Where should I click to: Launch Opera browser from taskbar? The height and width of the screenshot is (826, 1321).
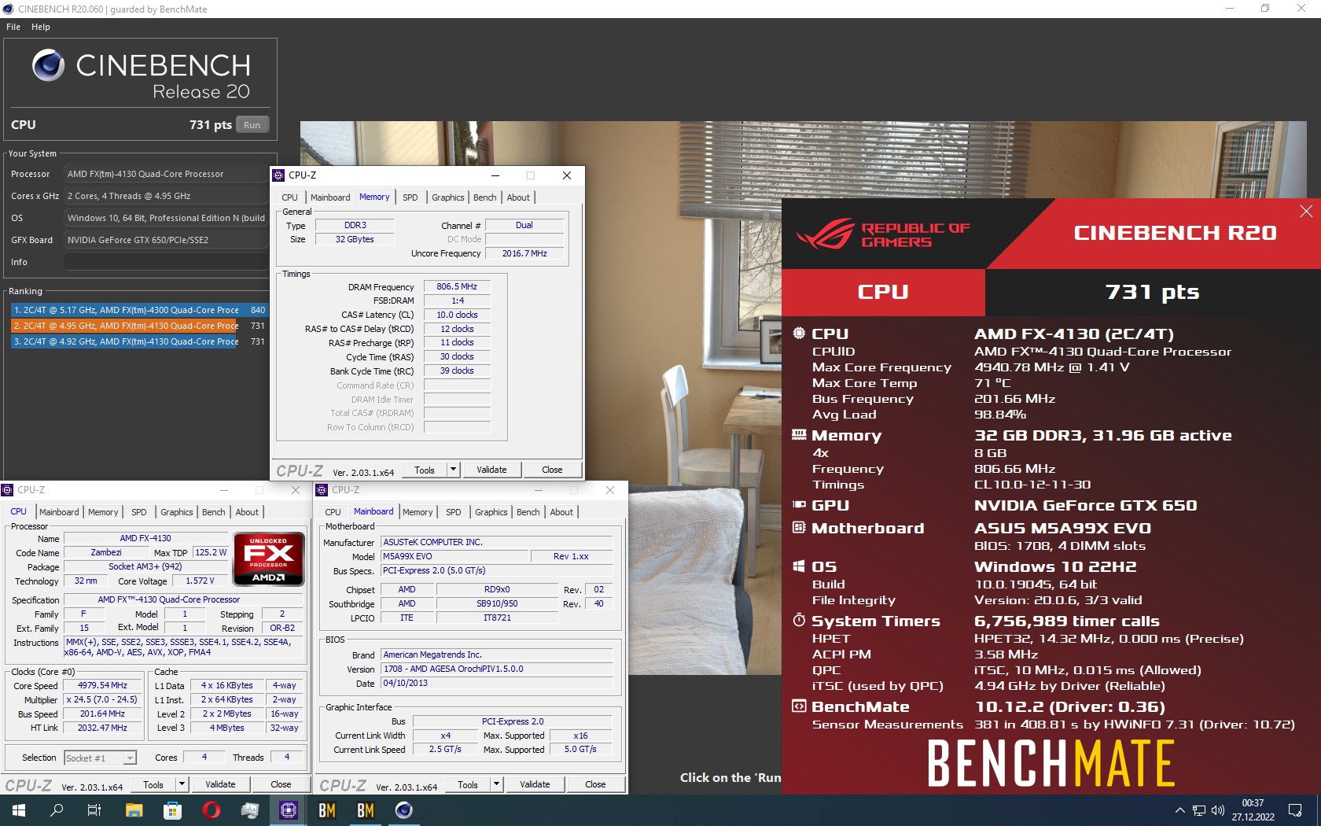211,810
